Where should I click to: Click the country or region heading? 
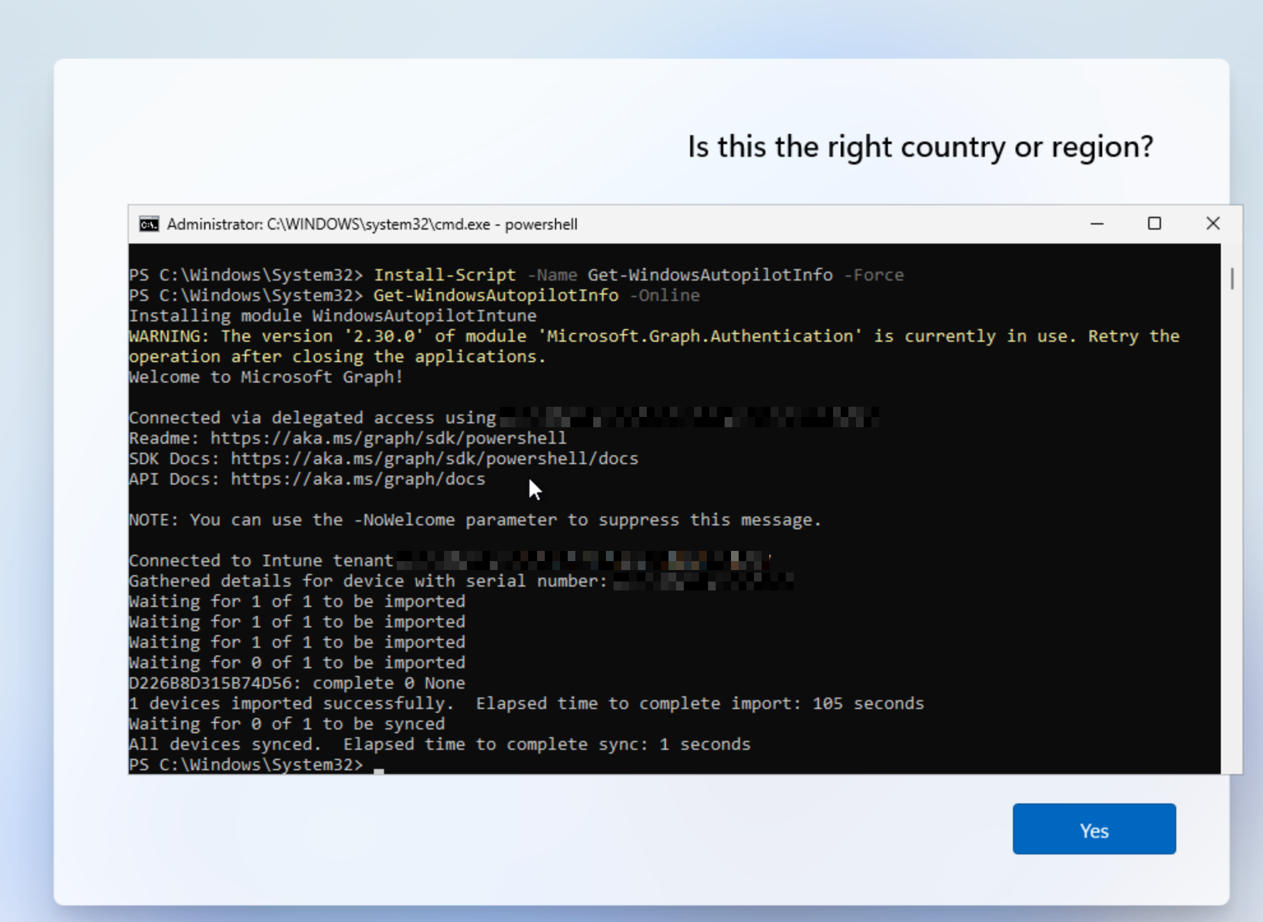(922, 146)
